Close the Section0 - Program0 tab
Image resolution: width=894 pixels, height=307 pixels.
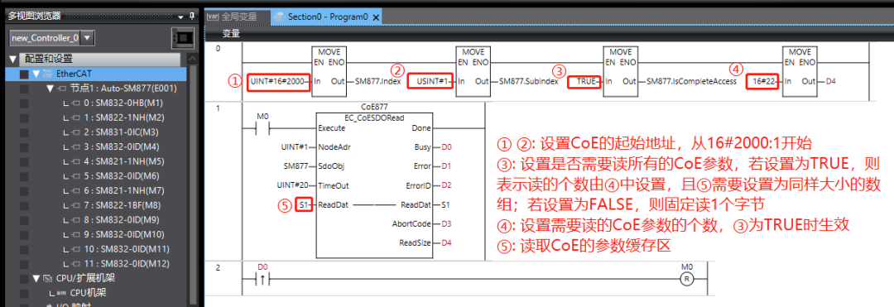pos(376,17)
